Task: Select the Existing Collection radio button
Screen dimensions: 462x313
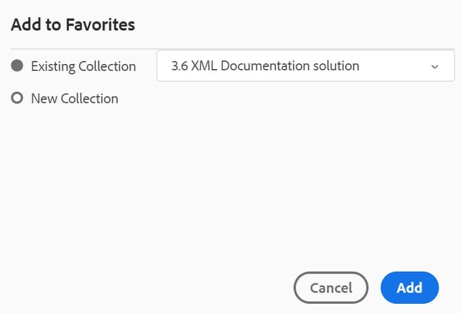Action: click(17, 66)
